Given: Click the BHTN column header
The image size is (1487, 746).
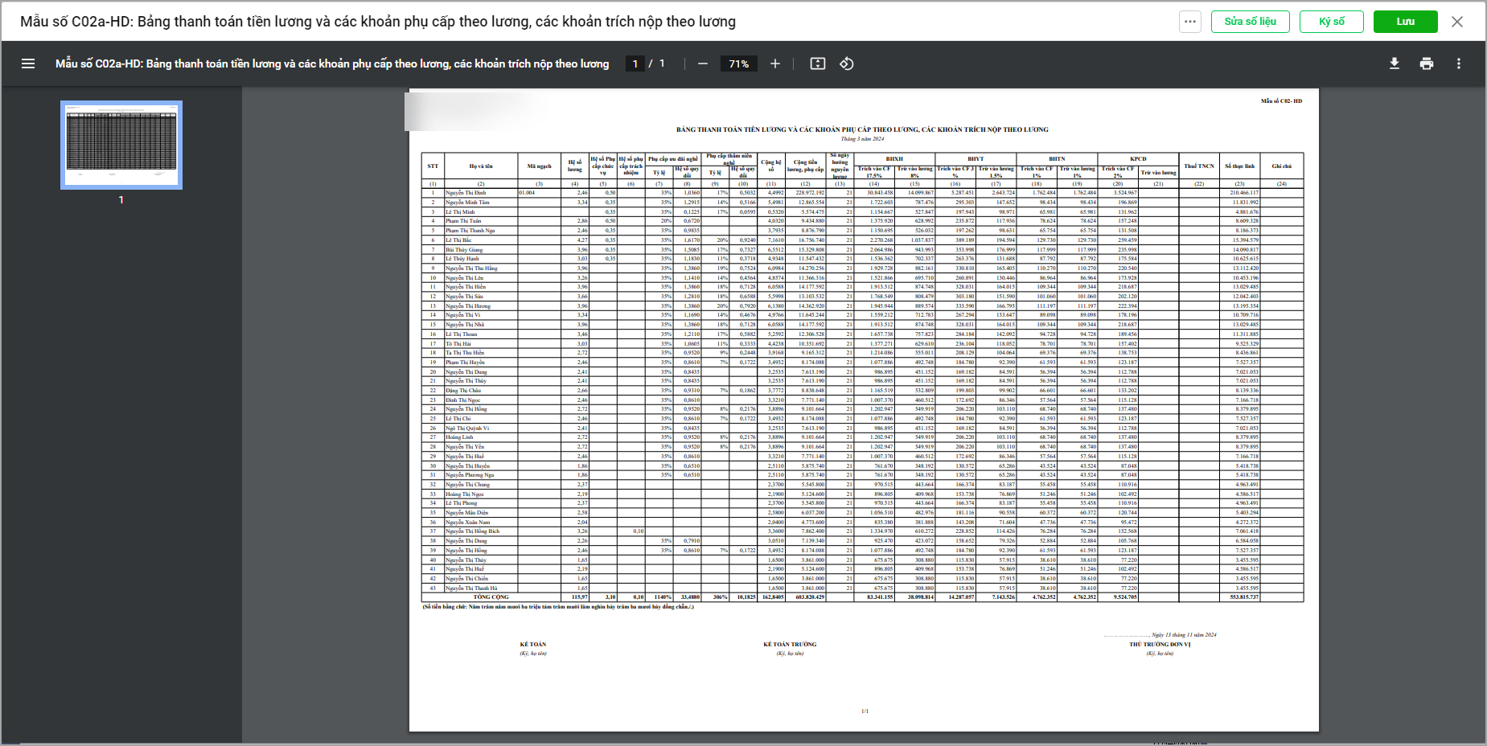Looking at the screenshot, I should pos(1057,159).
